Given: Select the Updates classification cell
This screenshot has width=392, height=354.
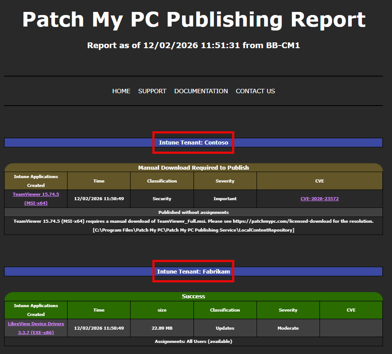Looking at the screenshot, I should [225, 328].
